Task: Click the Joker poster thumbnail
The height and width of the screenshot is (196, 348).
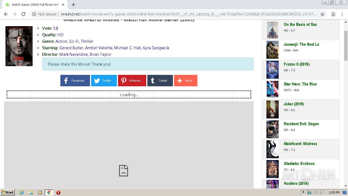Action: click(x=272, y=109)
